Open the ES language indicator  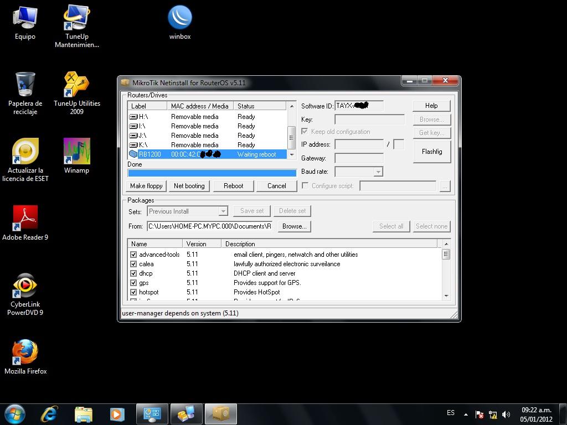click(x=451, y=413)
